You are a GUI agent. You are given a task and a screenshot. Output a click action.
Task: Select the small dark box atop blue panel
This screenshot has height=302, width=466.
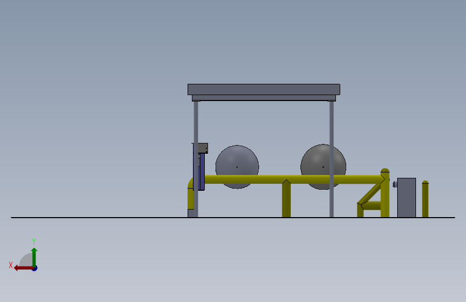tap(203, 148)
